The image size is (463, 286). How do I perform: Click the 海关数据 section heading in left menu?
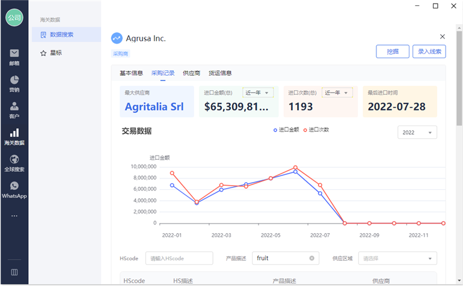(x=50, y=20)
